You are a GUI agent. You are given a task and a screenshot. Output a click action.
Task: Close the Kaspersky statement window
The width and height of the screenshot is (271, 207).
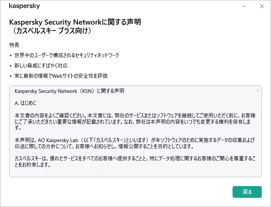[261, 6]
